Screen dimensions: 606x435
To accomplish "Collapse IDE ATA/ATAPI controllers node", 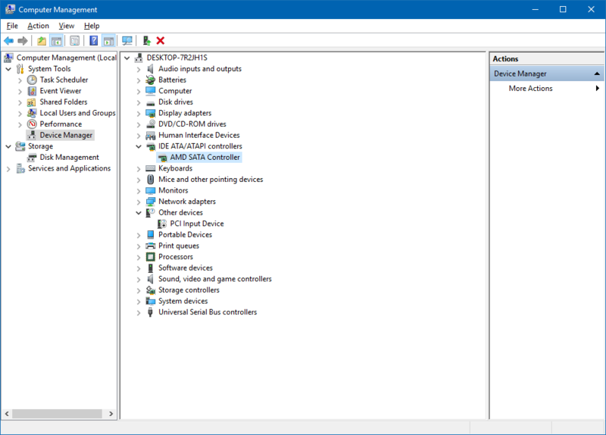I will point(139,146).
